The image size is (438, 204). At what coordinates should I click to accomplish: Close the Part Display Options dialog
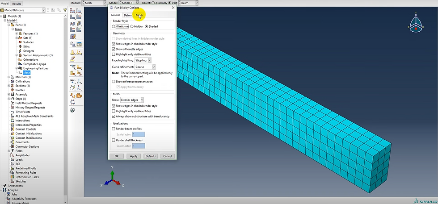click(x=173, y=8)
